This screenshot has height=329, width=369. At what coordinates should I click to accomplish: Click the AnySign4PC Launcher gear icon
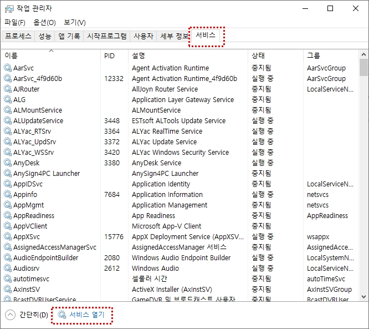(x=8, y=174)
